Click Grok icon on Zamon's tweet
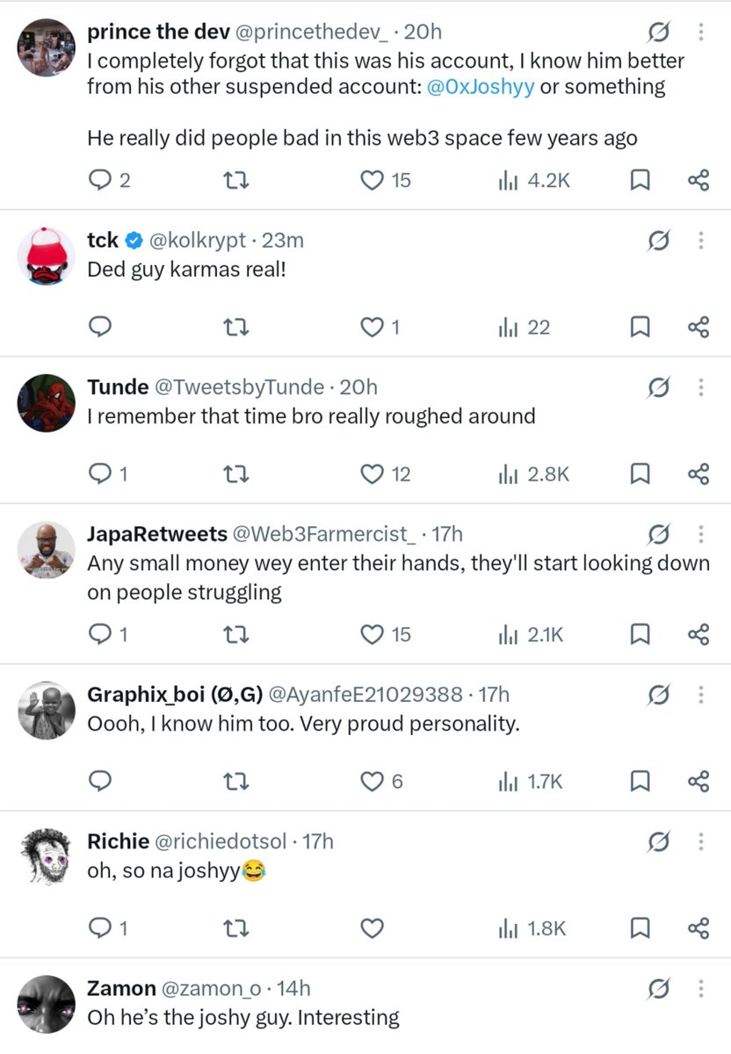731x1054 pixels. click(657, 989)
